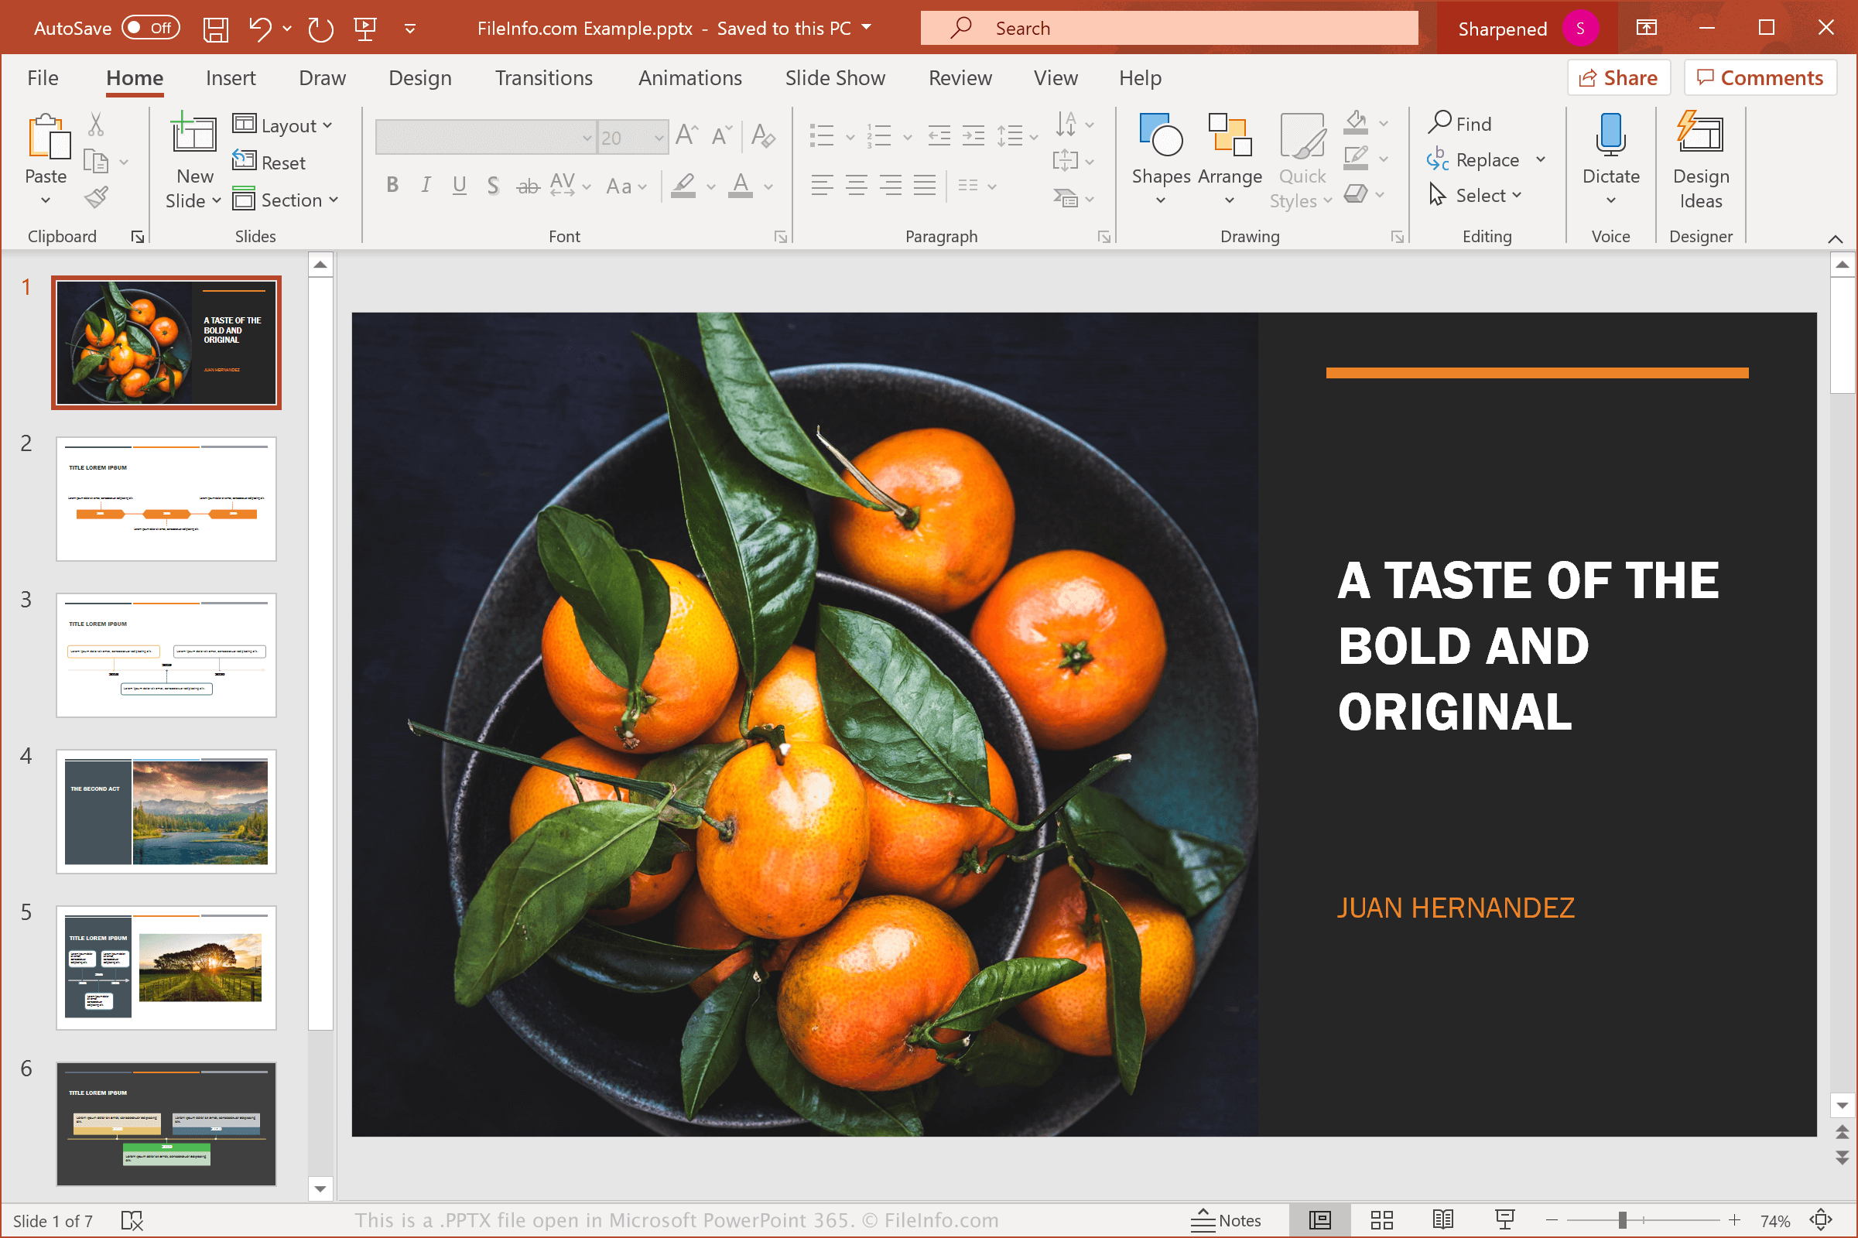The image size is (1858, 1238).
Task: Open the Select dropdown arrow
Action: [1520, 197]
